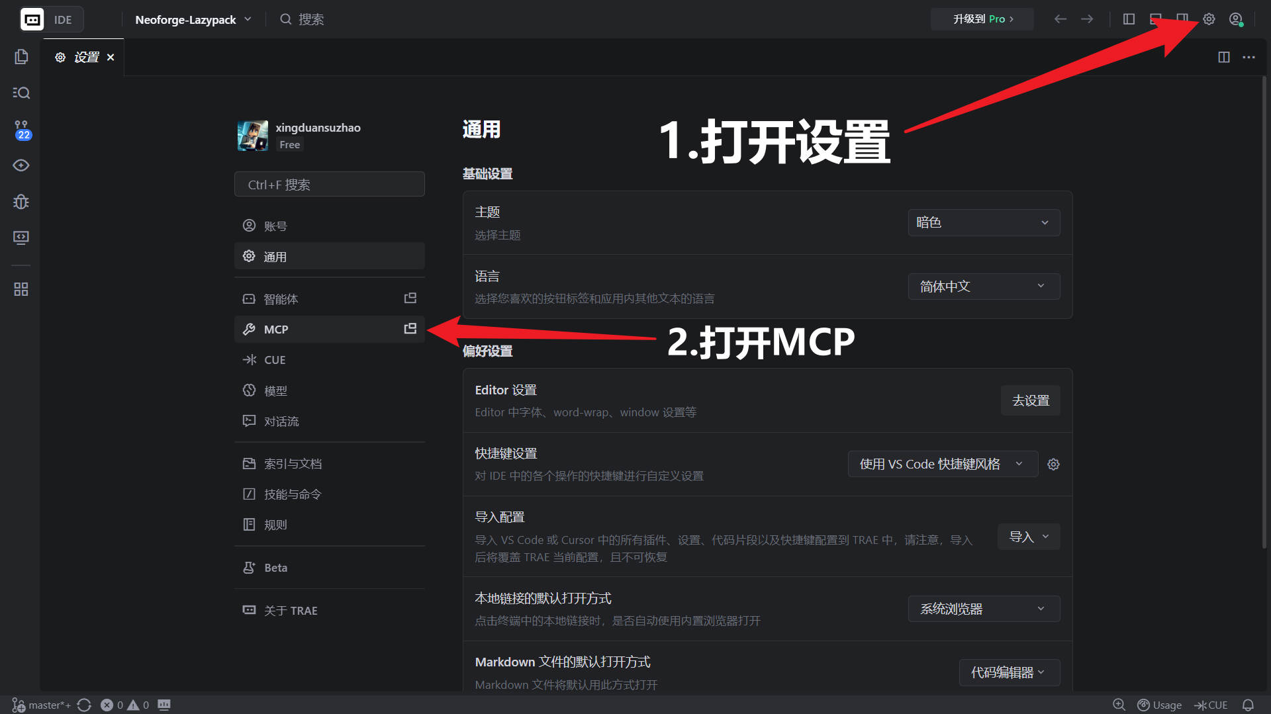
Task: Expand the Neoforge-Lazypack project dropdown
Action: pos(193,19)
